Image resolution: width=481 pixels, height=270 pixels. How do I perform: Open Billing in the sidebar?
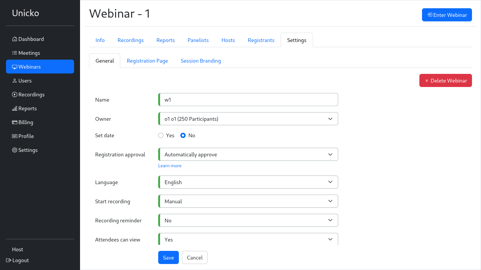40,122
